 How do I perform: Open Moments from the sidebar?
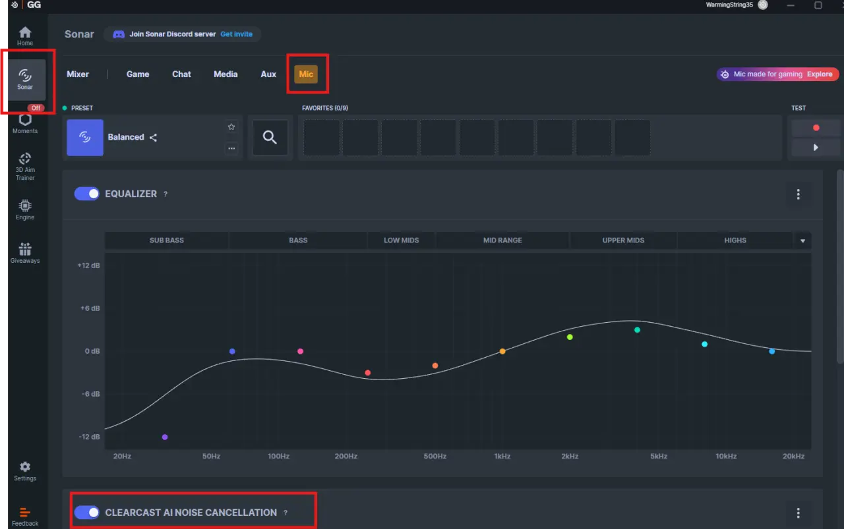click(25, 123)
